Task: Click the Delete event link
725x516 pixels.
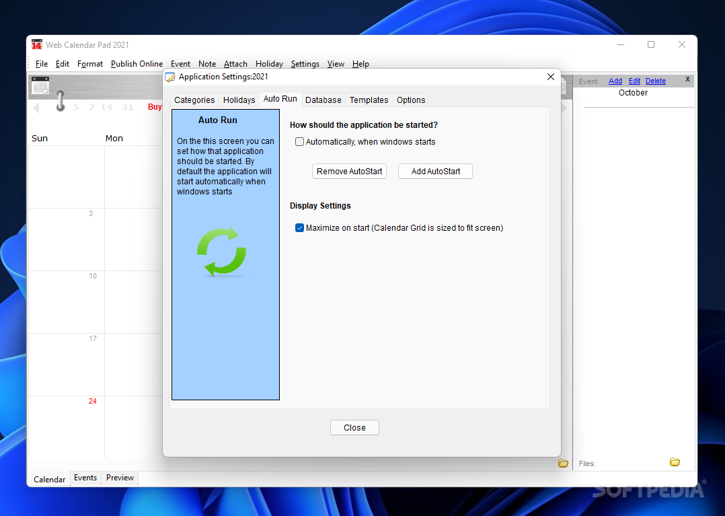Action: coord(656,81)
